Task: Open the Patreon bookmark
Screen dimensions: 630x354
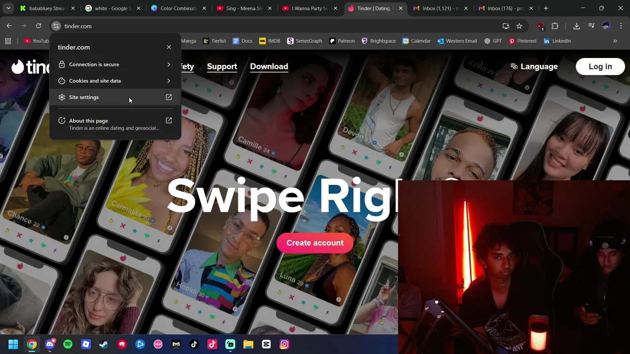Action: tap(342, 41)
